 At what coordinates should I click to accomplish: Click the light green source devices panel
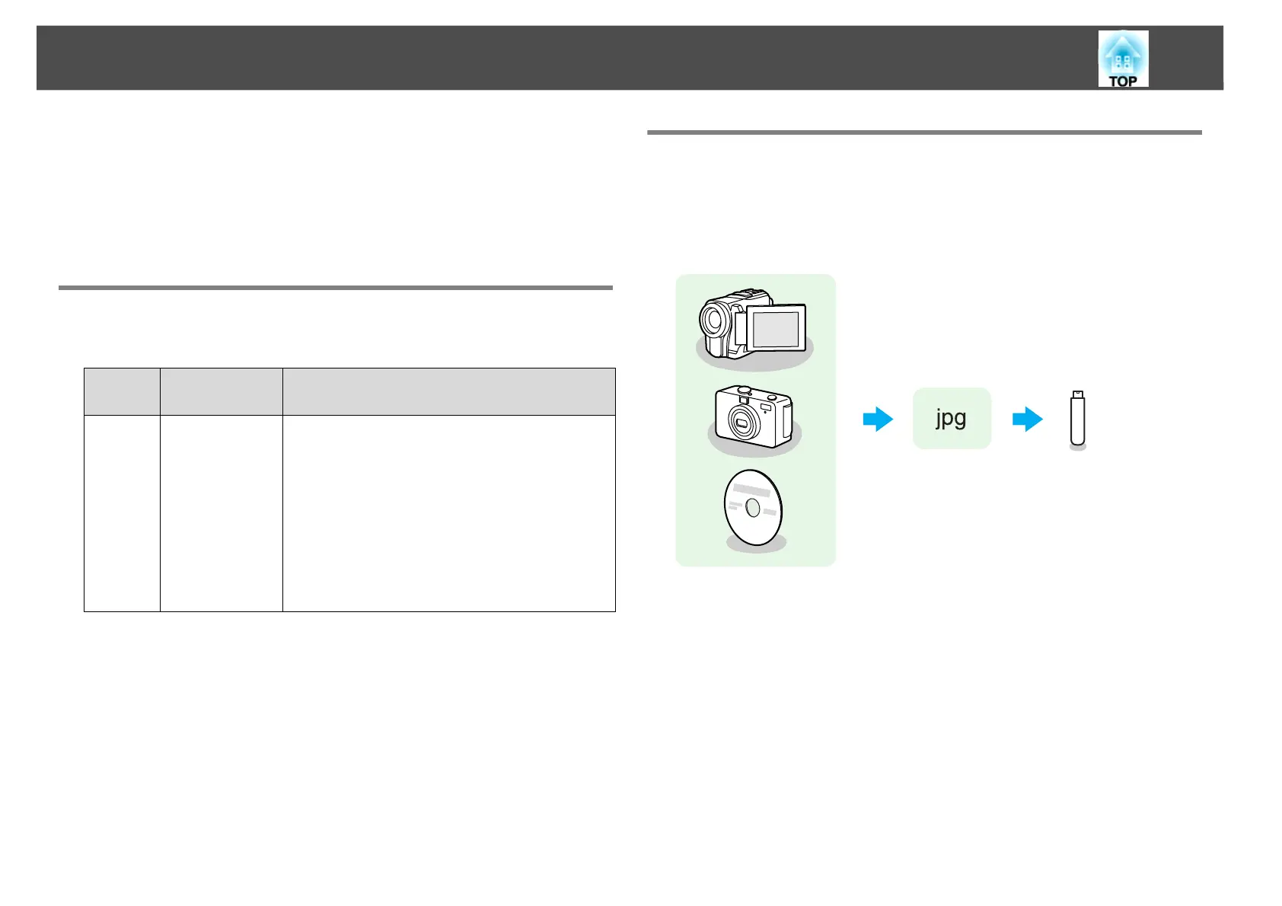coord(756,420)
